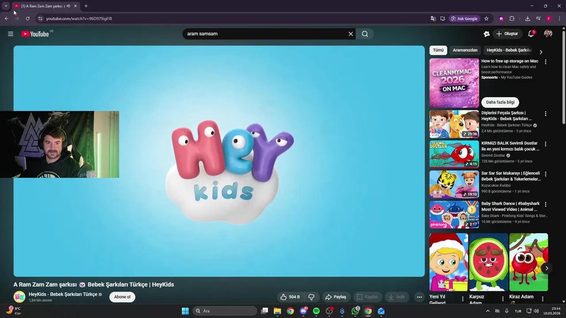Open the YouTube sparkle AI icon near Oluştur

486,34
